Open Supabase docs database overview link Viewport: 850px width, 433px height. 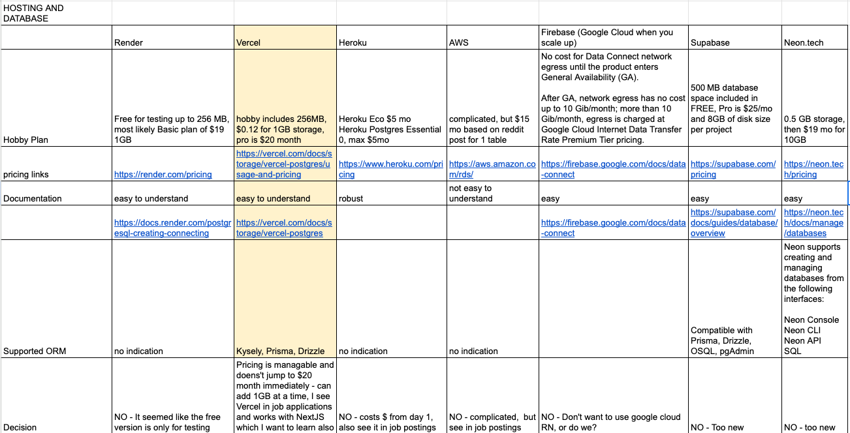[x=734, y=222]
